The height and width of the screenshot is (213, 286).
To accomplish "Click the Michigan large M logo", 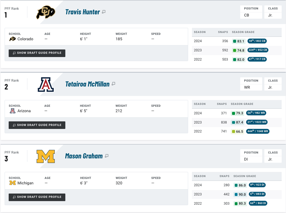I will click(x=46, y=156).
